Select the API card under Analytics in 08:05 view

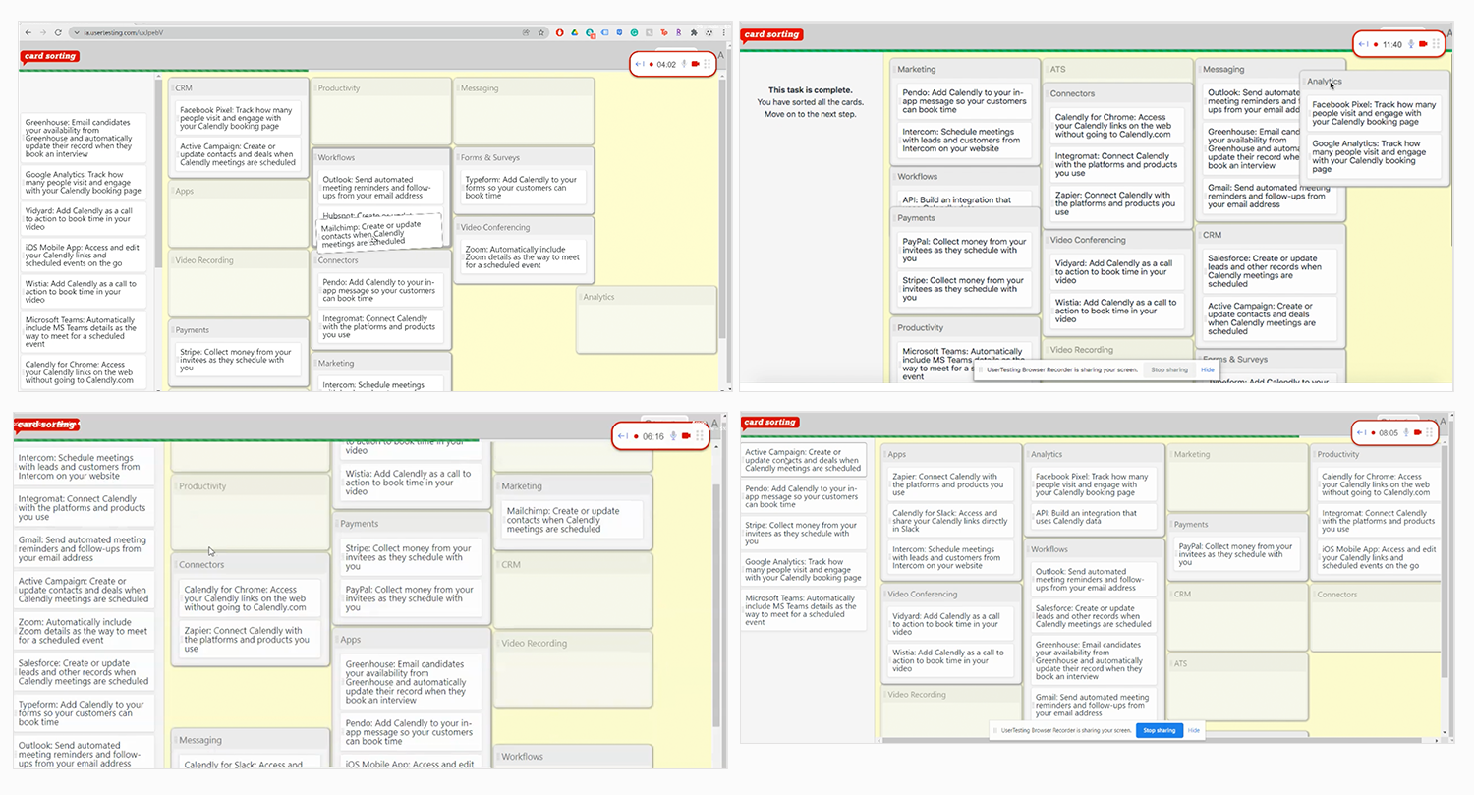click(1094, 517)
